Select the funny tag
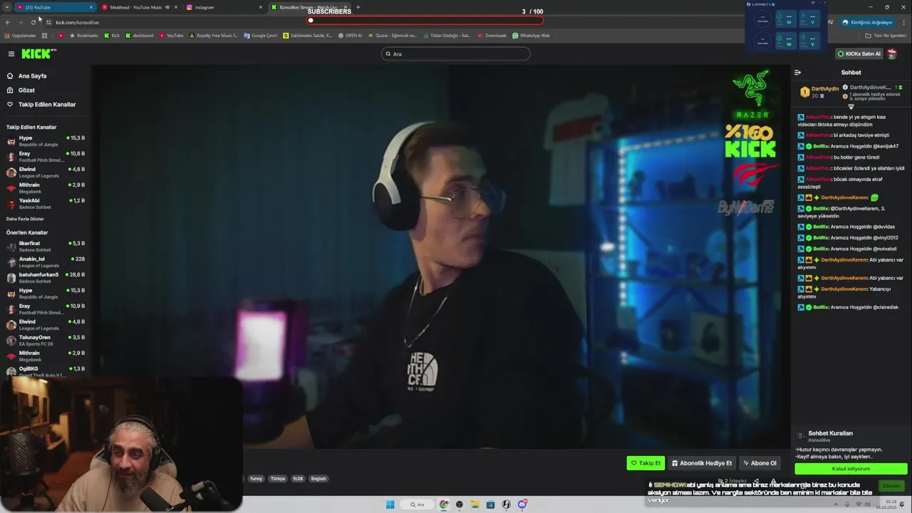 pyautogui.click(x=256, y=479)
